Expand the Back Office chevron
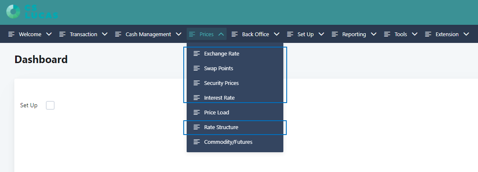Image resolution: width=478 pixels, height=172 pixels. [277, 34]
